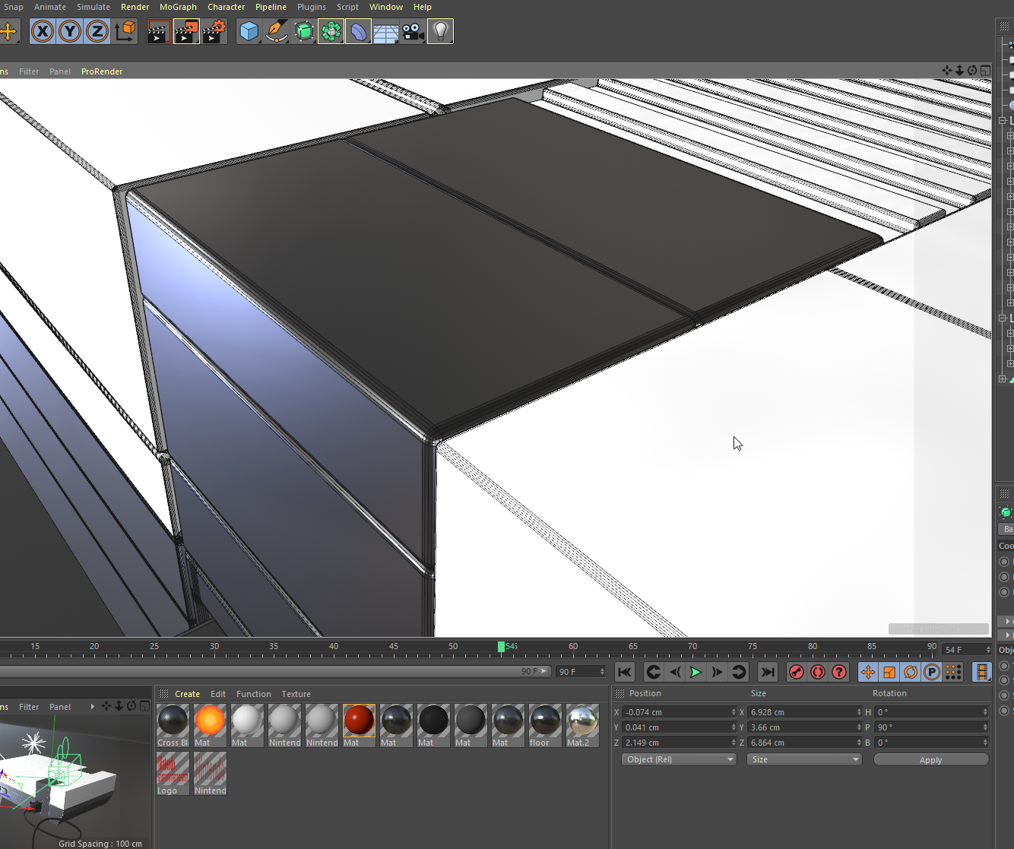This screenshot has height=849, width=1014.
Task: Open the MoGraph menu
Action: 178,7
